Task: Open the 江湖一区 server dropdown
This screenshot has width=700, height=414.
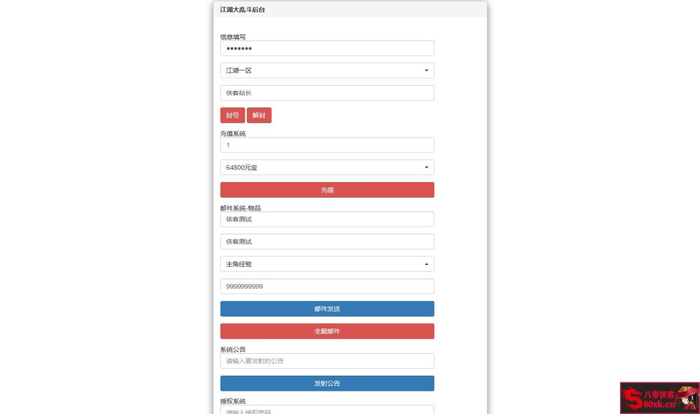Action: point(327,70)
